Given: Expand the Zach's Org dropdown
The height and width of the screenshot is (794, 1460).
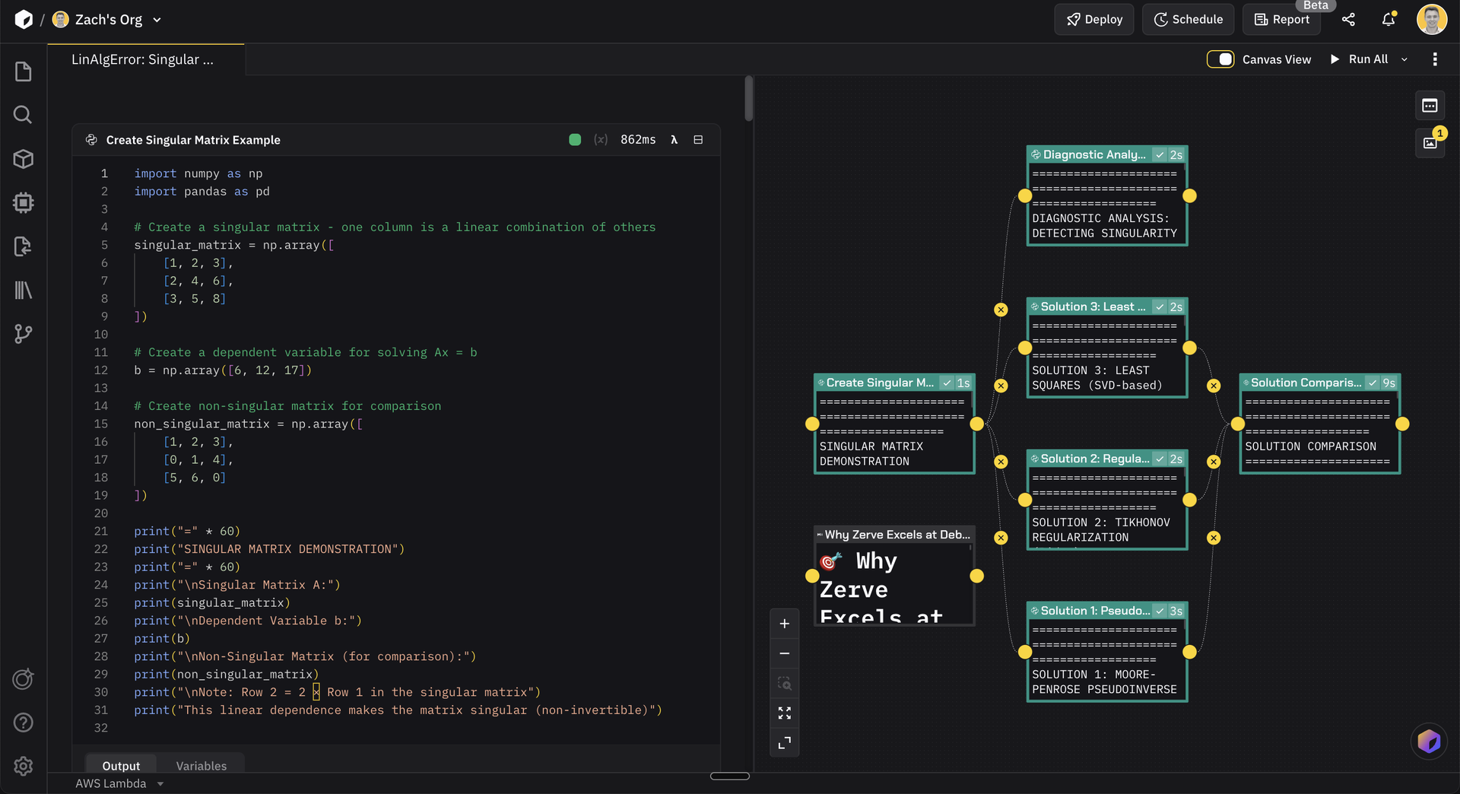Looking at the screenshot, I should (x=157, y=20).
